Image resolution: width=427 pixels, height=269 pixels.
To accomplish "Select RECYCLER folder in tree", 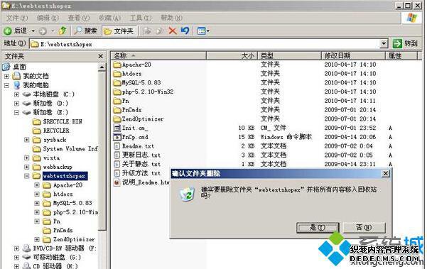I will [x=56, y=131].
